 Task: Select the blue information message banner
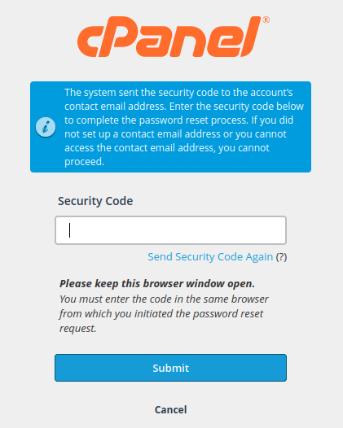(170, 127)
